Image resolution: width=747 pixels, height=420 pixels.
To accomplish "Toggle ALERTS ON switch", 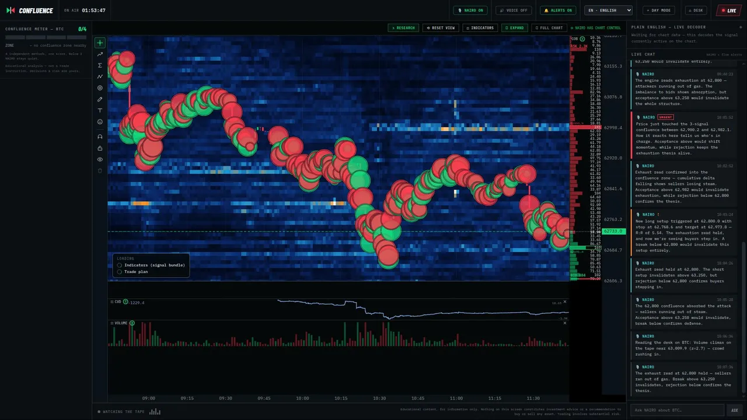I will coord(558,10).
